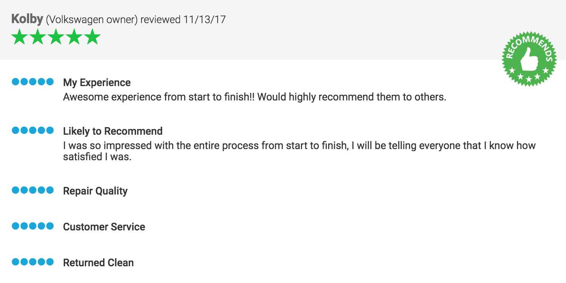Click the My Experience blue dot rating

point(33,82)
